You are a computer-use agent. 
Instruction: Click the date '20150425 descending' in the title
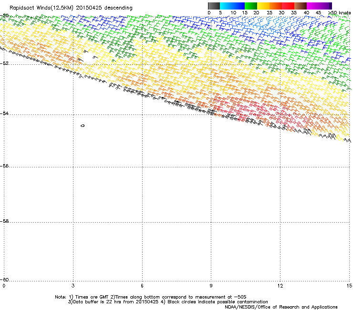(104, 8)
